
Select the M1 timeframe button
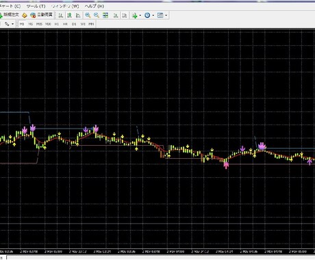click(22, 24)
